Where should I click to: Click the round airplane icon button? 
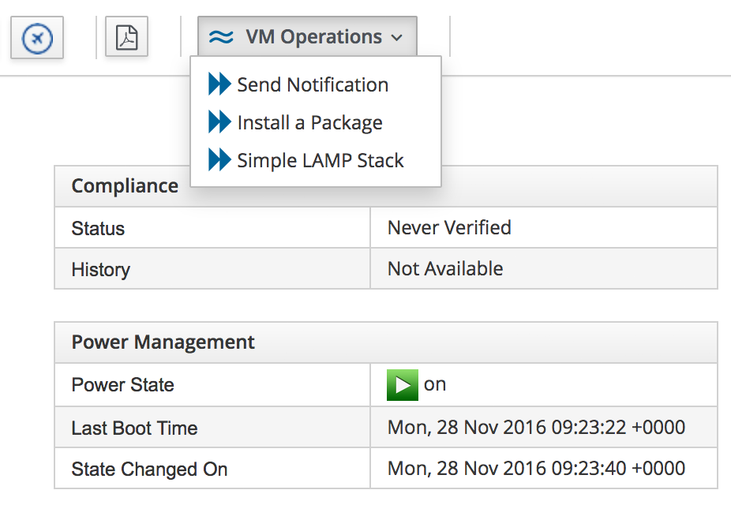coord(37,38)
